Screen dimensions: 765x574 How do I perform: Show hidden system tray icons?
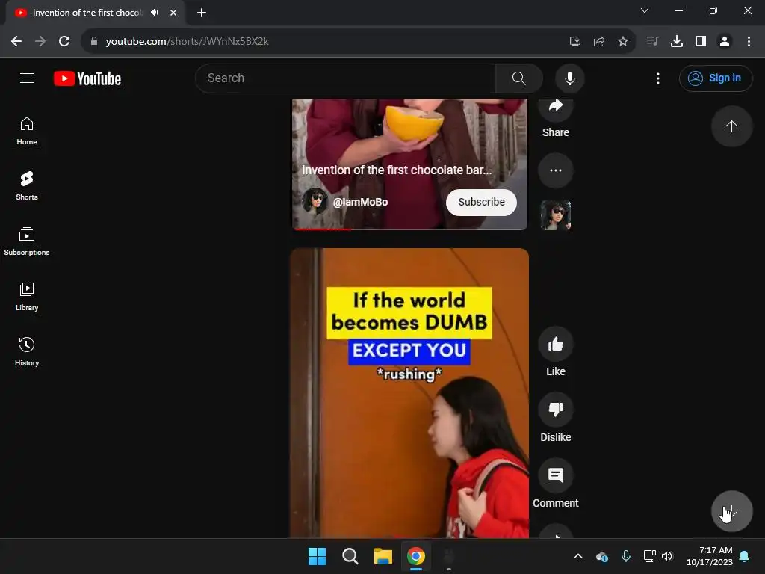coord(577,556)
